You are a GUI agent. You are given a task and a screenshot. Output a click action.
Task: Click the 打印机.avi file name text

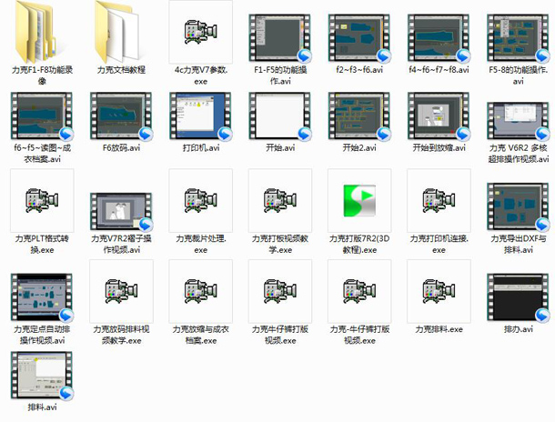pyautogui.click(x=201, y=148)
